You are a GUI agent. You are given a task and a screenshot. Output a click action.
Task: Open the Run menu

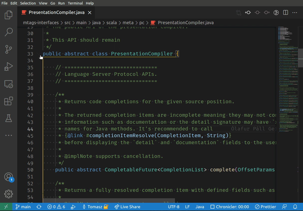[61, 3]
